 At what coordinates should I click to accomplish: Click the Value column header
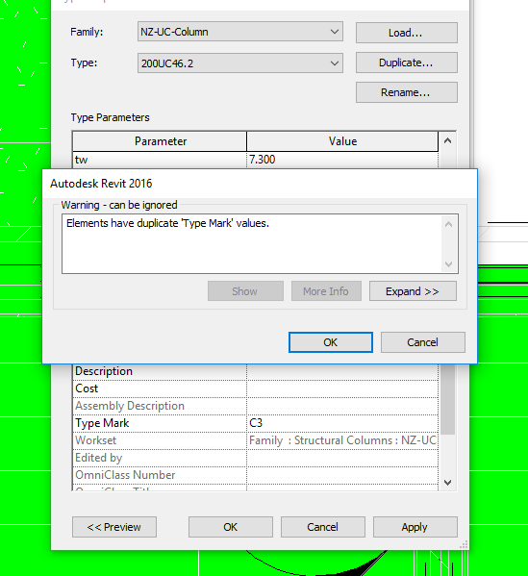tap(342, 141)
